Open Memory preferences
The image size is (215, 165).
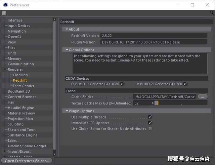coord(14,59)
